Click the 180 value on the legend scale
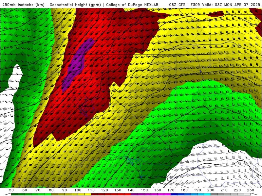The image size is (262, 196). 184,190
